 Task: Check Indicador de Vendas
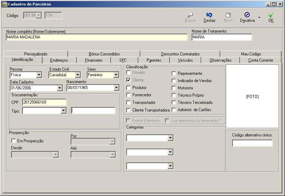tap(174, 81)
